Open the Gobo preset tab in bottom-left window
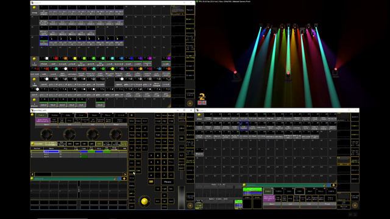 click(x=68, y=115)
